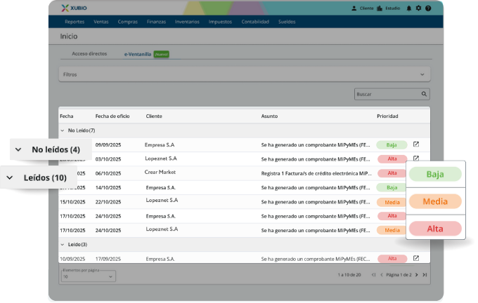This screenshot has width=478, height=303.
Task: Click the magnifier icon in Buscar field
Action: [424, 93]
